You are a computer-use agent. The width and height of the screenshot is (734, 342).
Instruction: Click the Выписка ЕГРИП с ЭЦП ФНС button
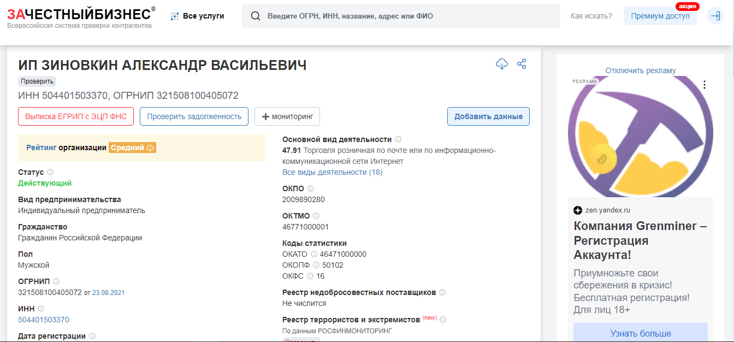pyautogui.click(x=75, y=116)
